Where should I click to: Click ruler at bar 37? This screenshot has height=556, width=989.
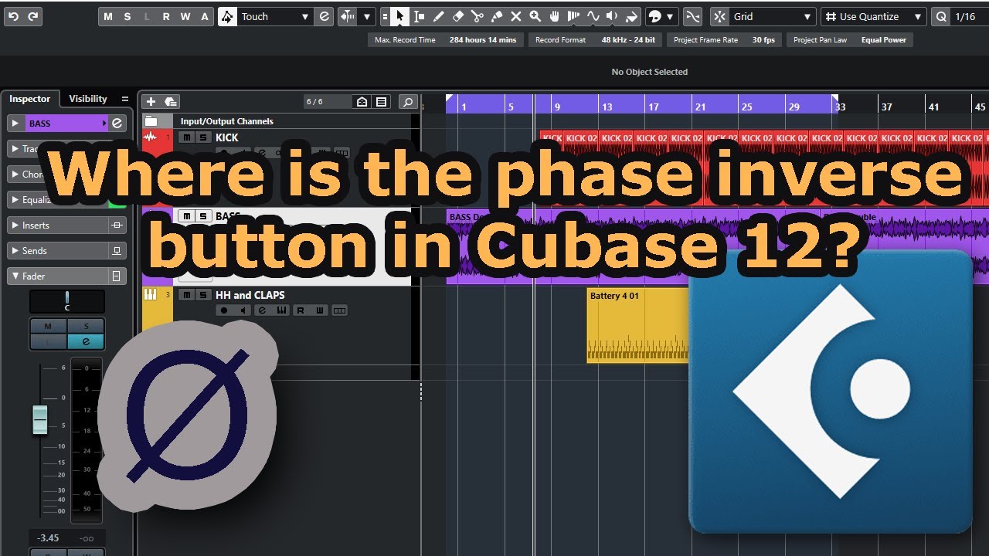click(x=887, y=107)
